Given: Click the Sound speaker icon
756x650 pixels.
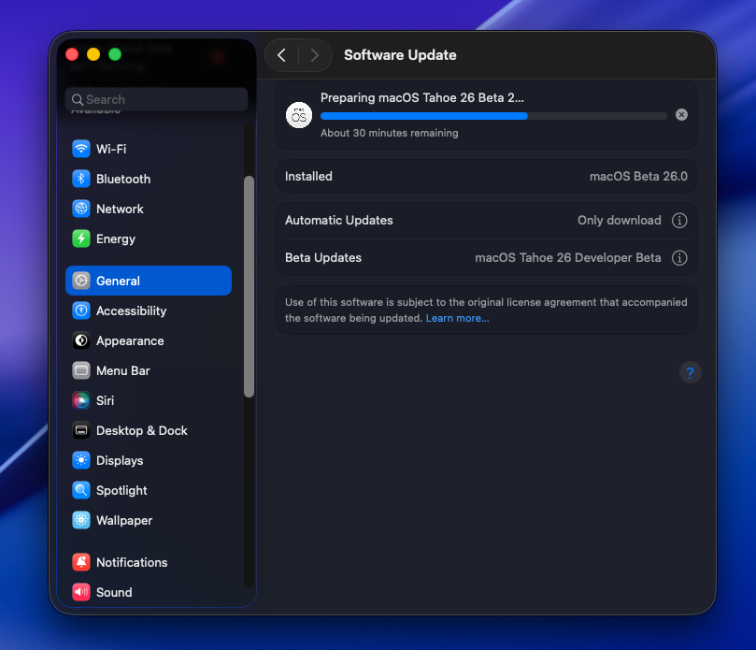Looking at the screenshot, I should [x=81, y=592].
